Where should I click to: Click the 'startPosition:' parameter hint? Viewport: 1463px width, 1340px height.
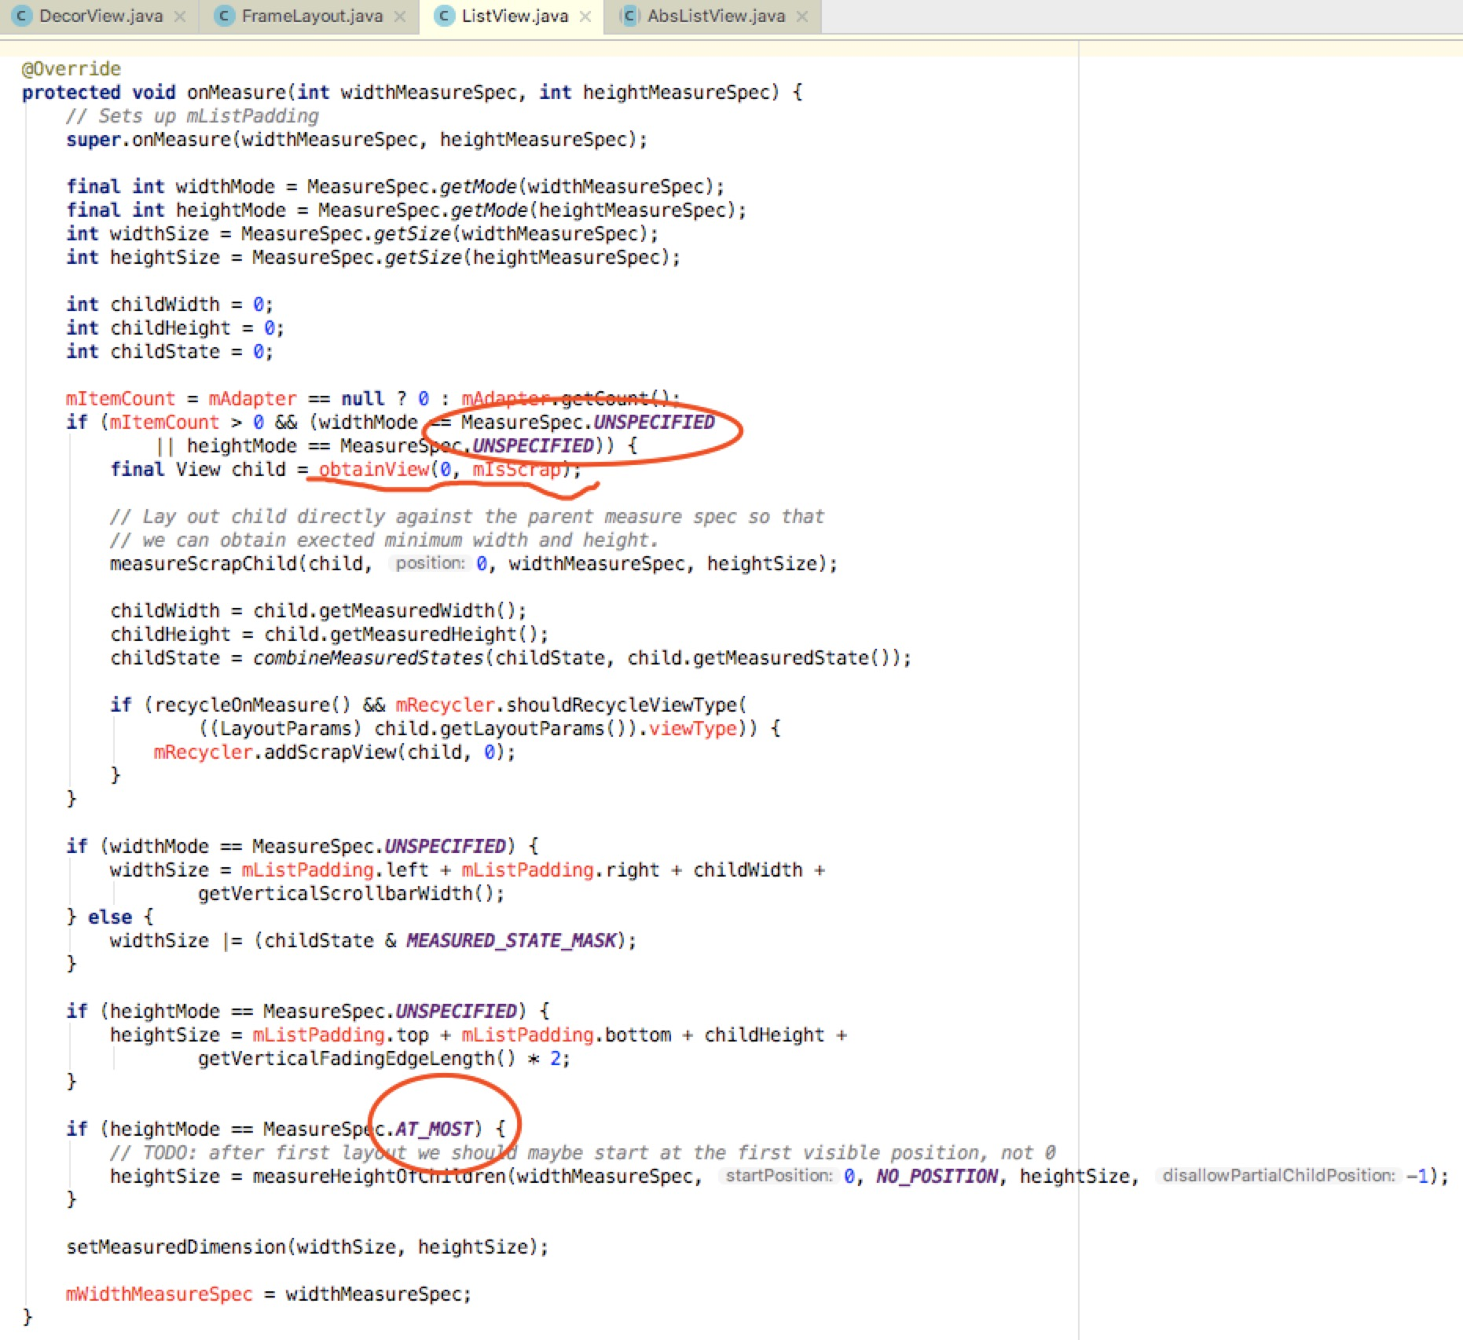[779, 1176]
